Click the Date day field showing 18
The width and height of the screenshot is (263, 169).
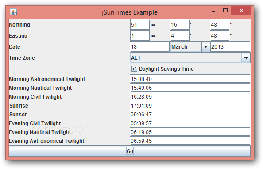[x=150, y=47]
